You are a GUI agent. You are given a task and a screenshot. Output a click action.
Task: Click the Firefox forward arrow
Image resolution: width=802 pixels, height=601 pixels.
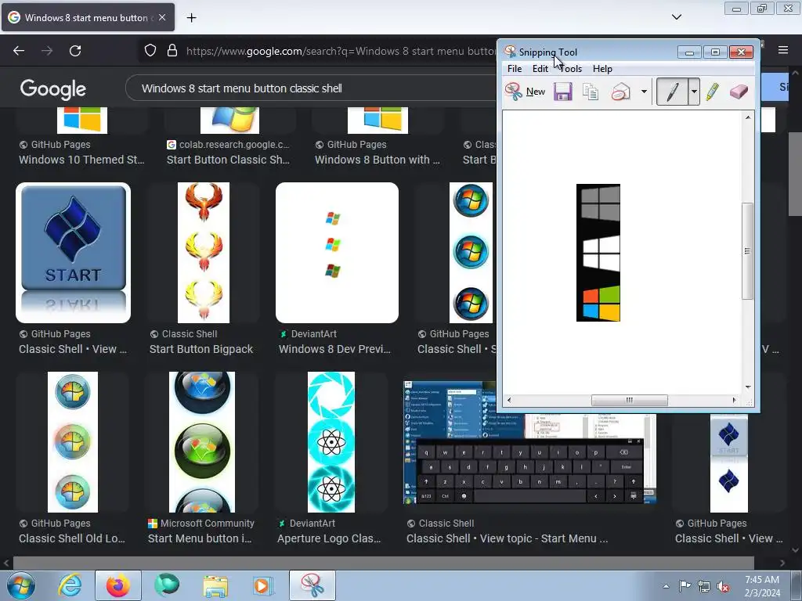tap(47, 51)
